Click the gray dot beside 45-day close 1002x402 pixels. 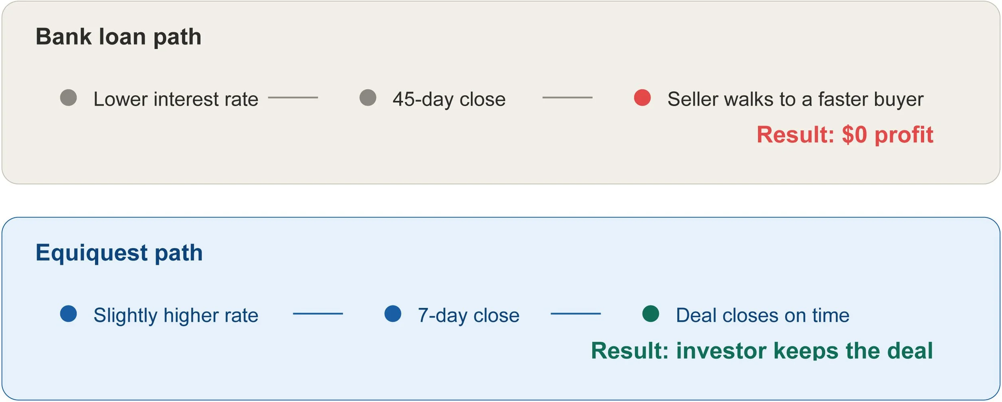(368, 98)
